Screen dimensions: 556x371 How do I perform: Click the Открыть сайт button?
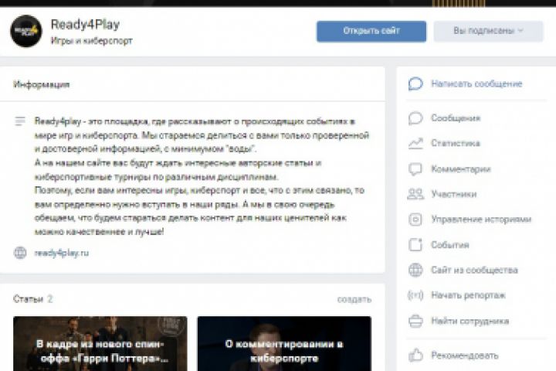click(x=371, y=31)
